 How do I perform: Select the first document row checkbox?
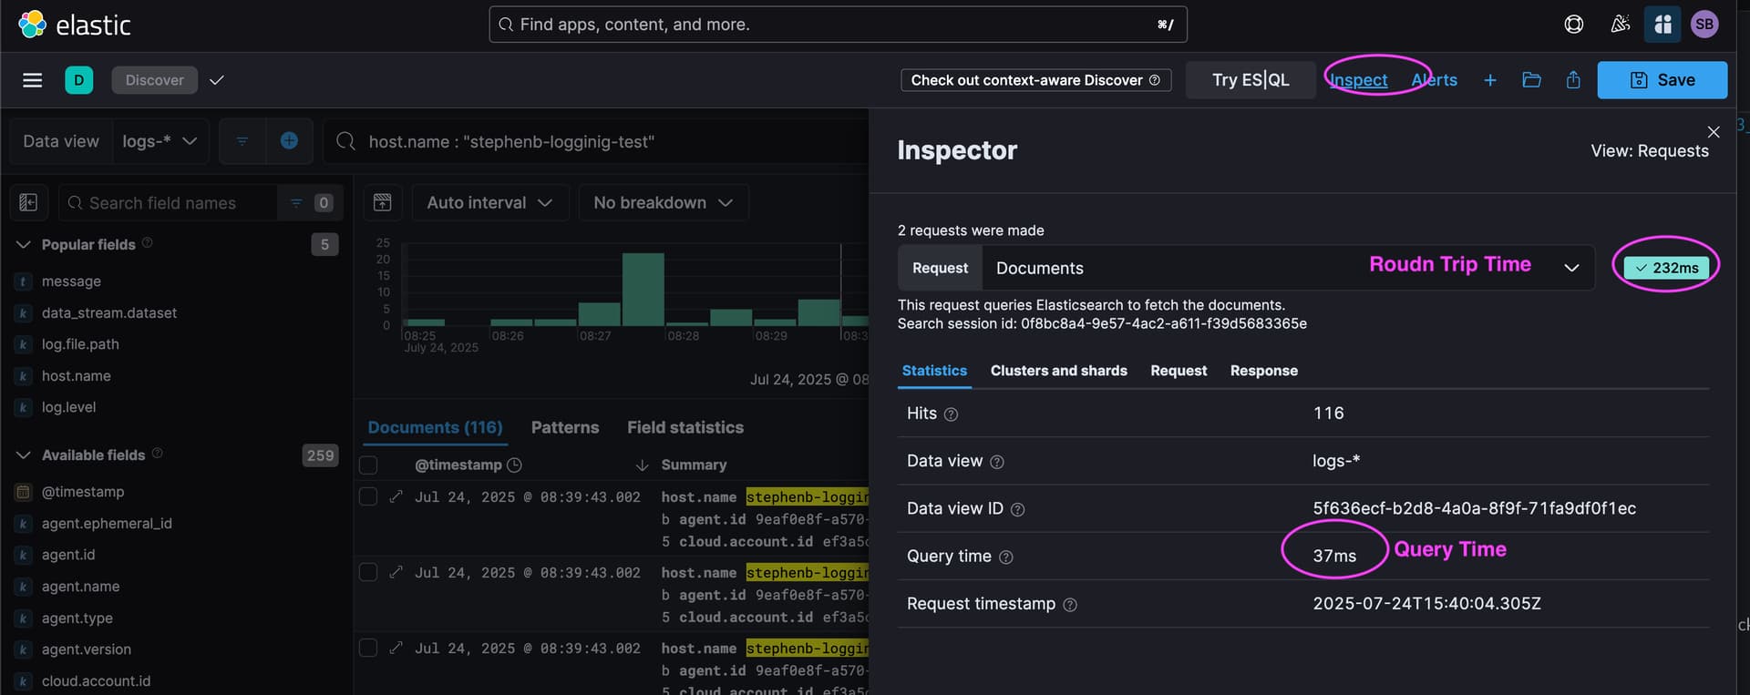click(x=368, y=496)
